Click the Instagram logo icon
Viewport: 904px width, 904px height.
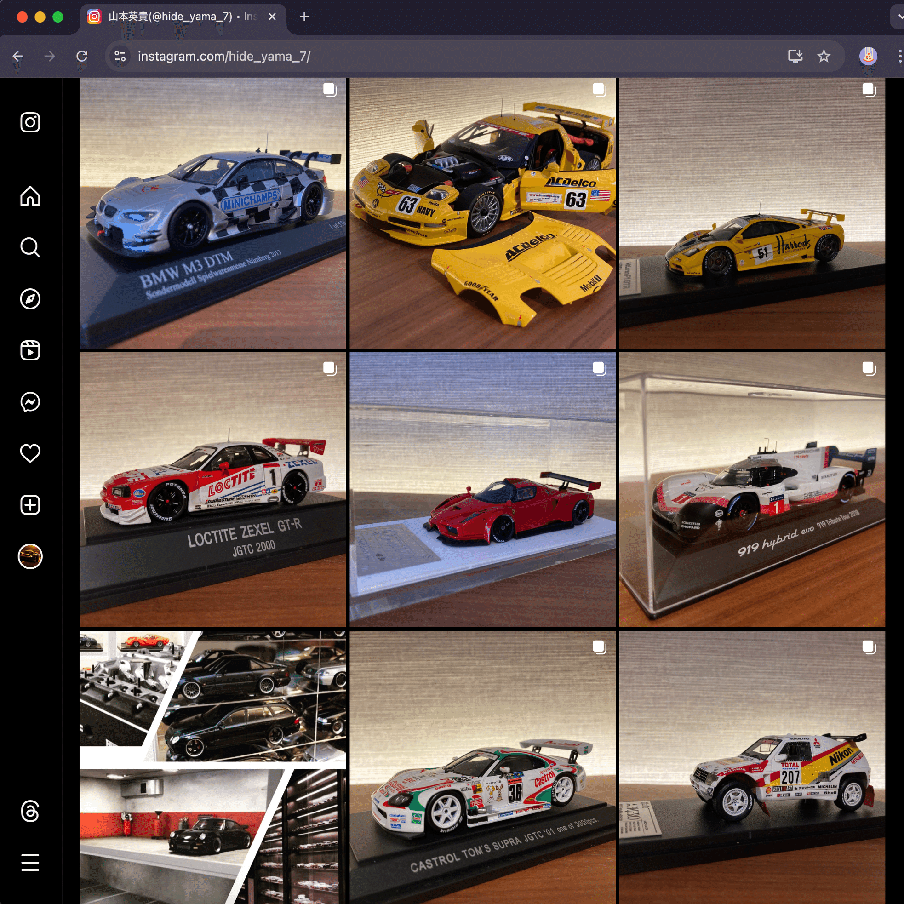coord(30,123)
